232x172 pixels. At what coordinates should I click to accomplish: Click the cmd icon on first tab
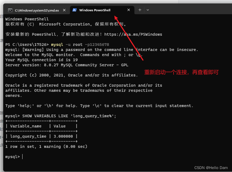tap(10, 10)
